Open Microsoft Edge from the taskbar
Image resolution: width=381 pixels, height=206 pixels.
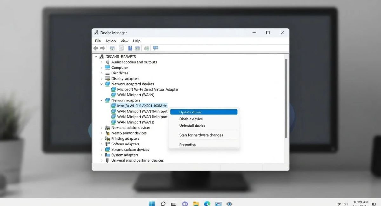[207, 204]
